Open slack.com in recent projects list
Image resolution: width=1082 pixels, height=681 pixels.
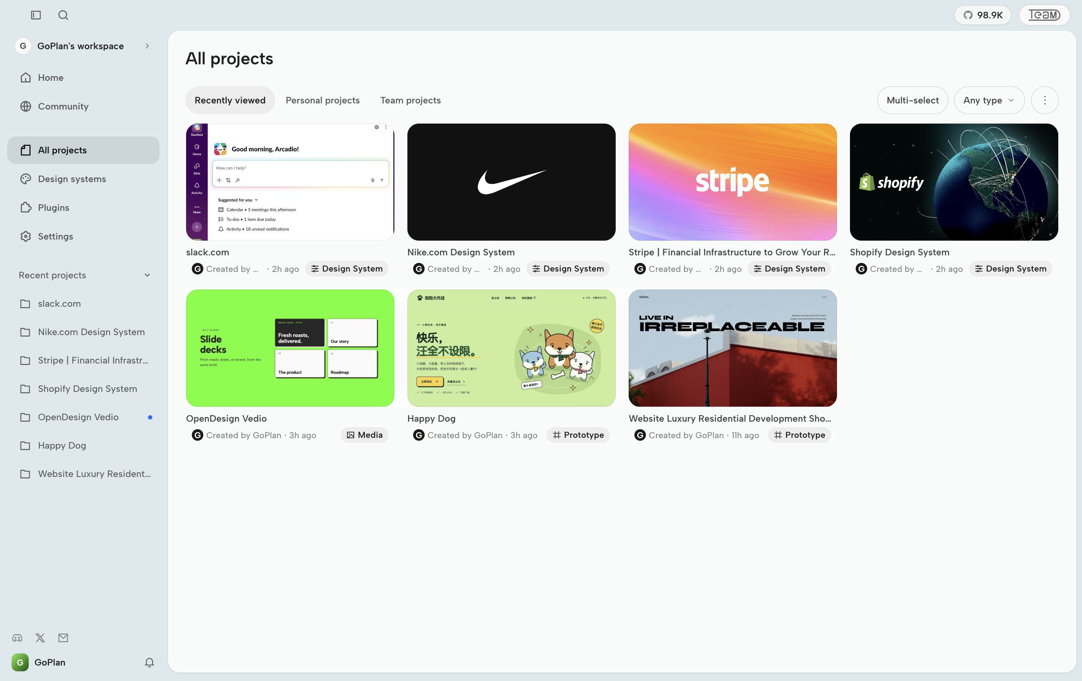(x=83, y=304)
